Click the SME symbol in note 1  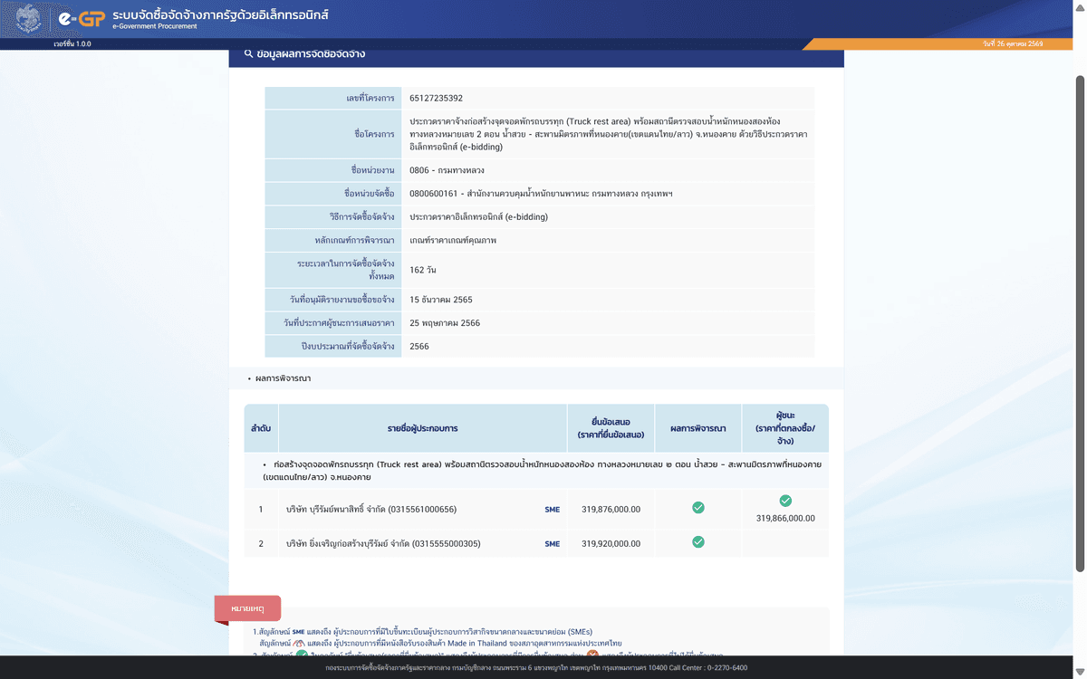(x=298, y=632)
